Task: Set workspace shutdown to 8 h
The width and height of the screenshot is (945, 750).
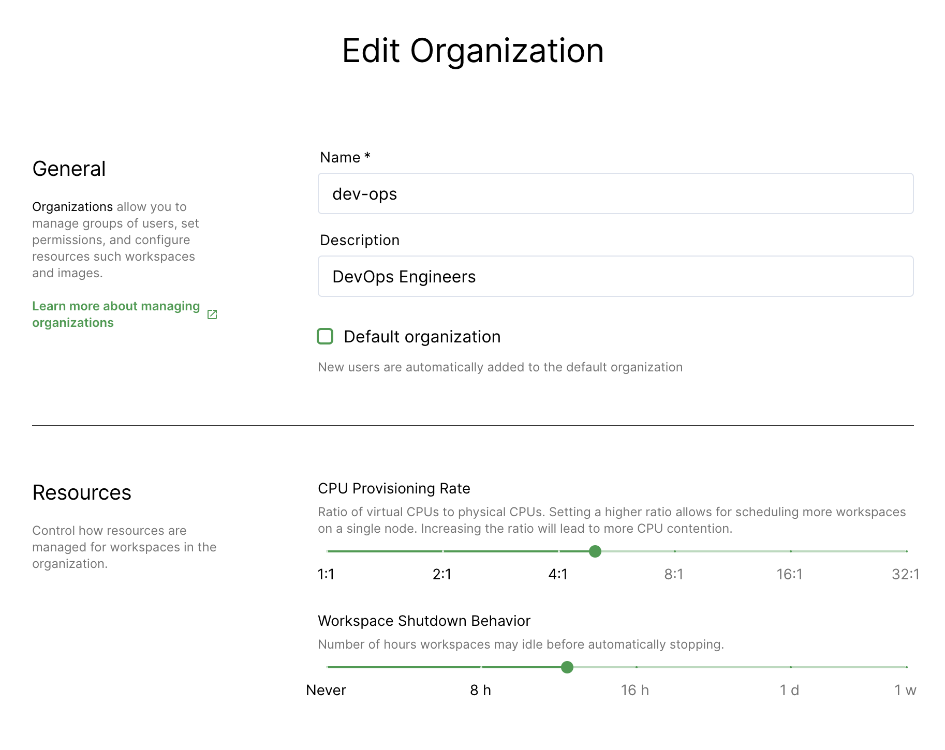Action: 481,667
